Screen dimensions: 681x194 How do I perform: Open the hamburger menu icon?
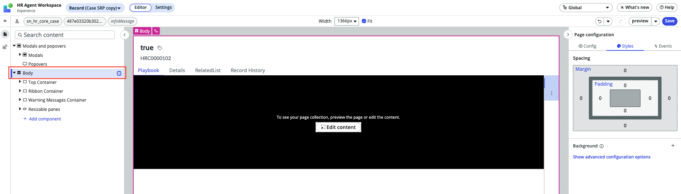click(5, 21)
